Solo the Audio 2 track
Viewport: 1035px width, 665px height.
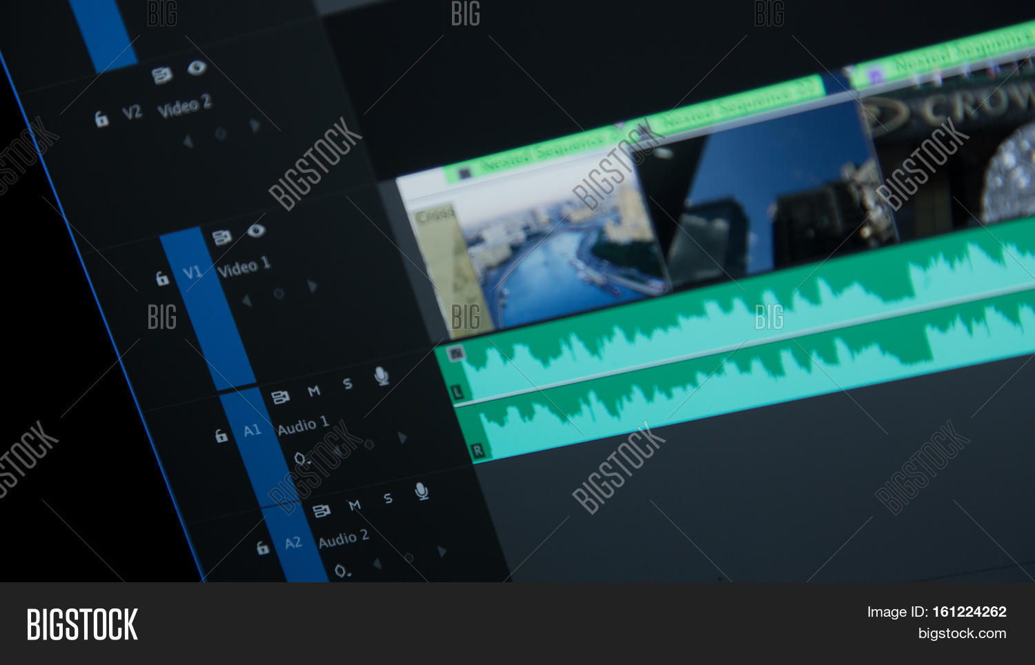[388, 498]
